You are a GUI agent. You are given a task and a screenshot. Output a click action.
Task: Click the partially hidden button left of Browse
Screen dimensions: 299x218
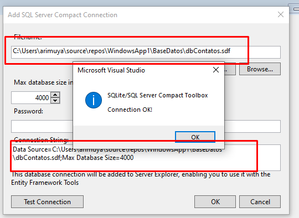[x=230, y=69]
